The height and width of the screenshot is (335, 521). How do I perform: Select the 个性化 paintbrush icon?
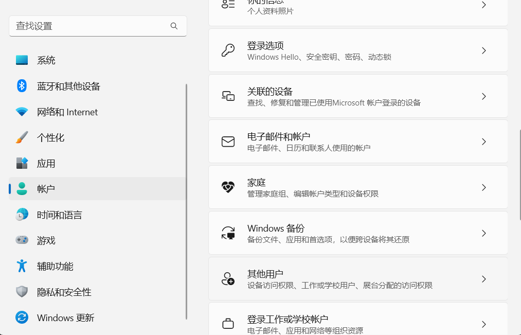pyautogui.click(x=22, y=137)
